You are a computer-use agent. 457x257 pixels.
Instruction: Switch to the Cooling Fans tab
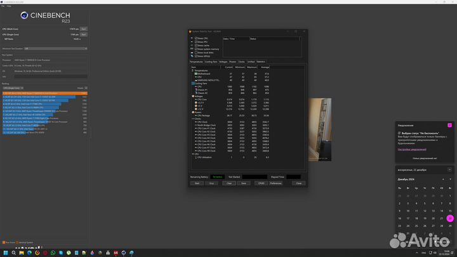(211, 62)
